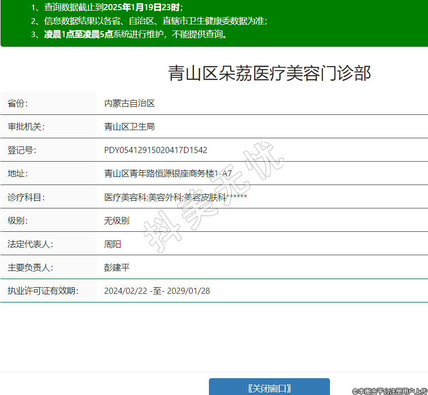
Task: Click the level value 无级别
Action: pos(116,221)
